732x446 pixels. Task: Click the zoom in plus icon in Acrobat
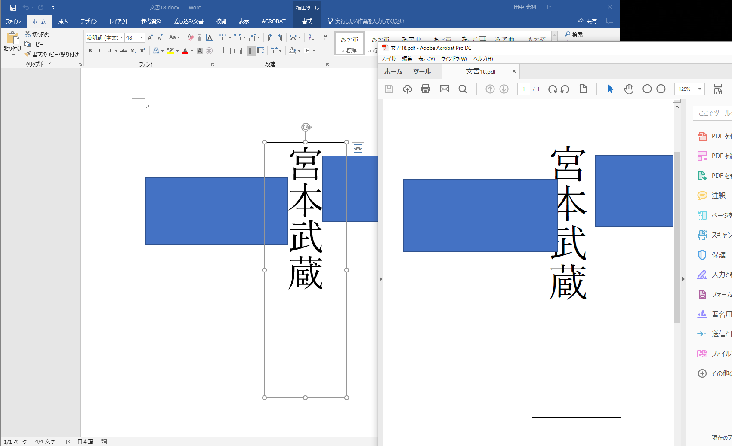[x=661, y=89]
